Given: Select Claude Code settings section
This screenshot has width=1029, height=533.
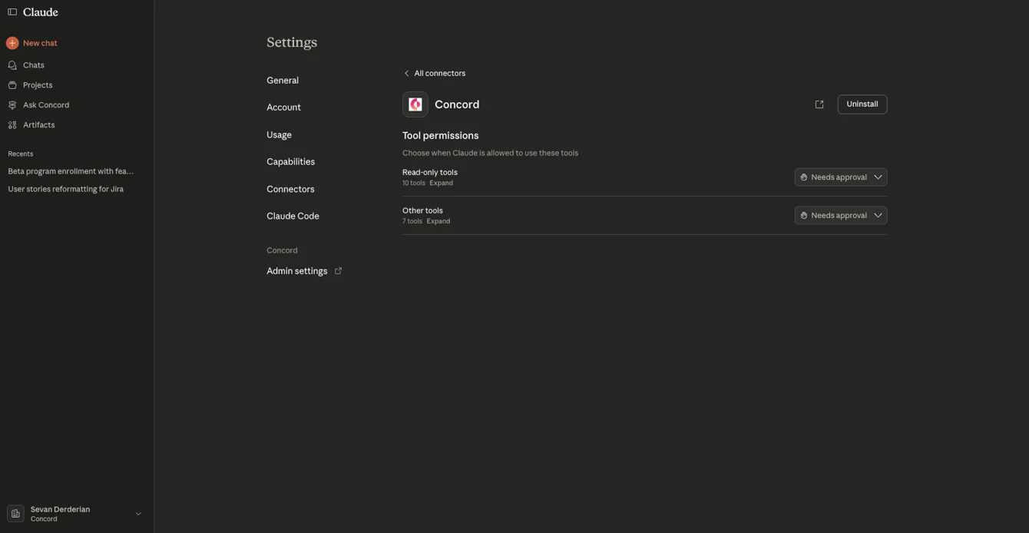Looking at the screenshot, I should pos(293,217).
